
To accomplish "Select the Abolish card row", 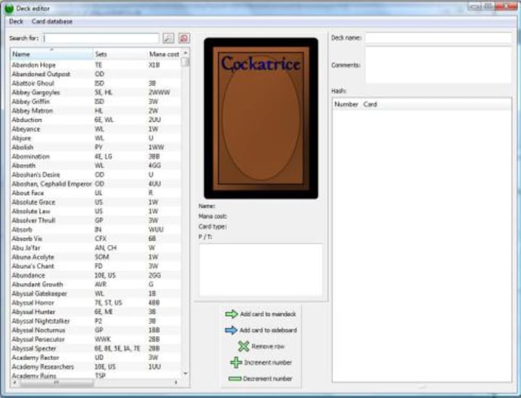I will (x=96, y=147).
